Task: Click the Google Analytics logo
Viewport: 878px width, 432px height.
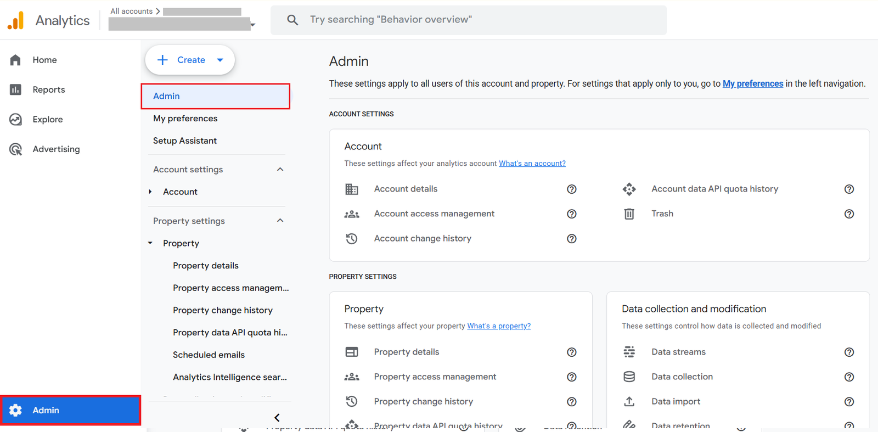Action: tap(16, 20)
